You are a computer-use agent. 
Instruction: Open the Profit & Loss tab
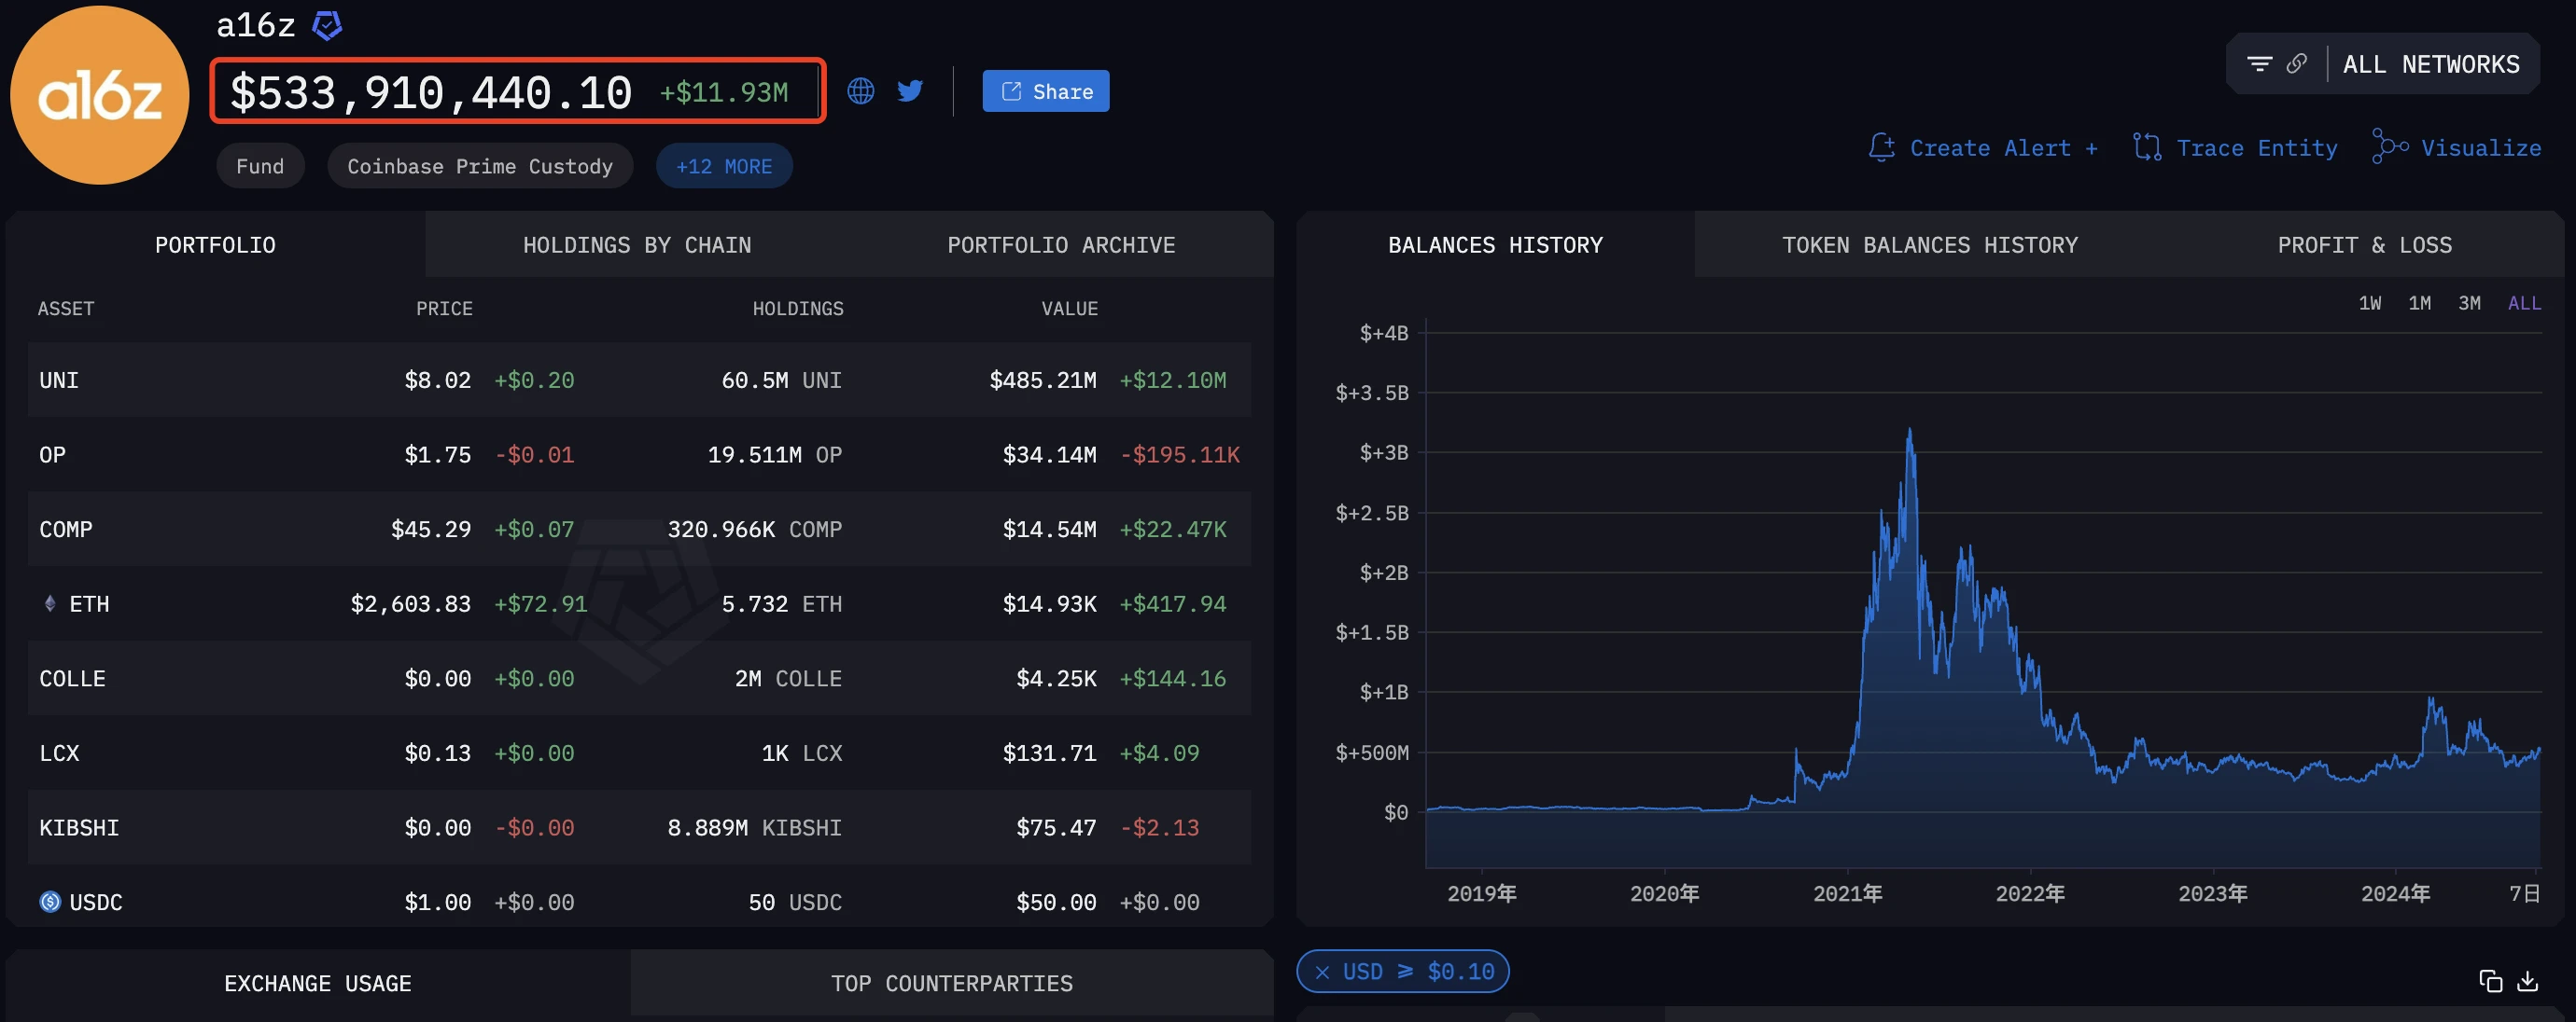(2364, 244)
